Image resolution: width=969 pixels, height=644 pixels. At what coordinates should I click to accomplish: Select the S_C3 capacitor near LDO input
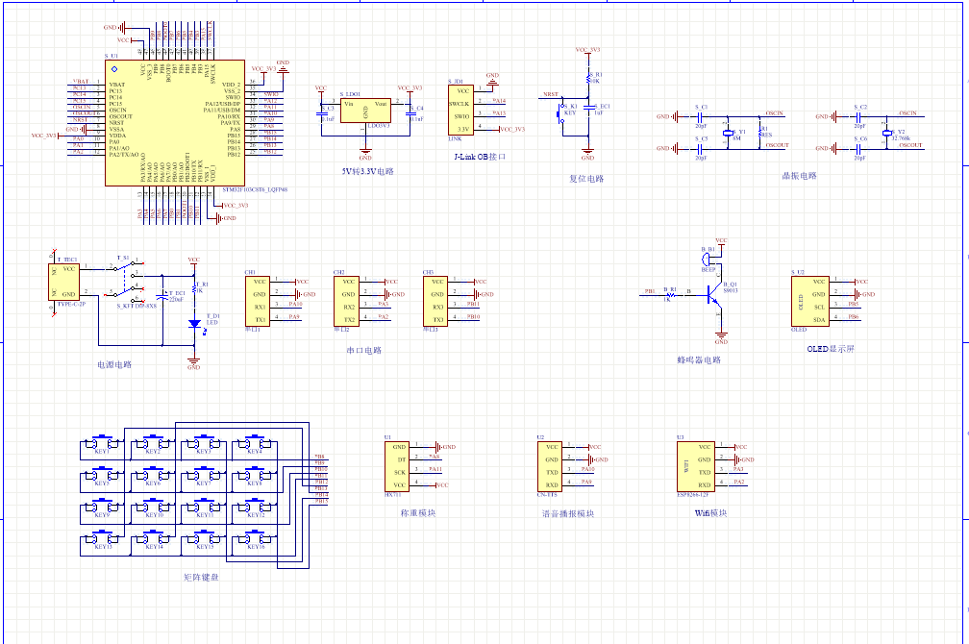322,113
